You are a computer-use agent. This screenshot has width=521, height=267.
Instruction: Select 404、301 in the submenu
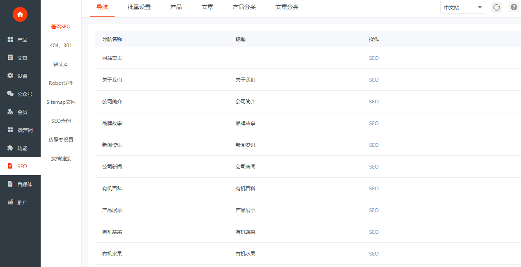pyautogui.click(x=61, y=45)
